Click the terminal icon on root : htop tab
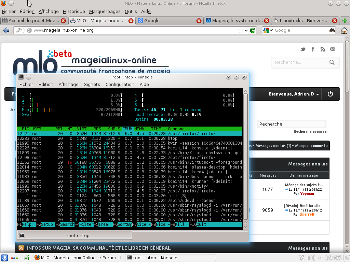Screen dimensions: 350x262 coord(22,235)
